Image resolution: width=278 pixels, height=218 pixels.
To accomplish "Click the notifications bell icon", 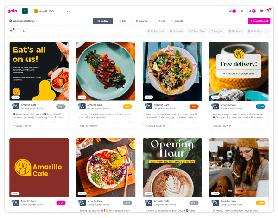I will pos(253,11).
